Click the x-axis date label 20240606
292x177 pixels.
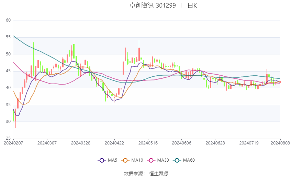click(182, 143)
